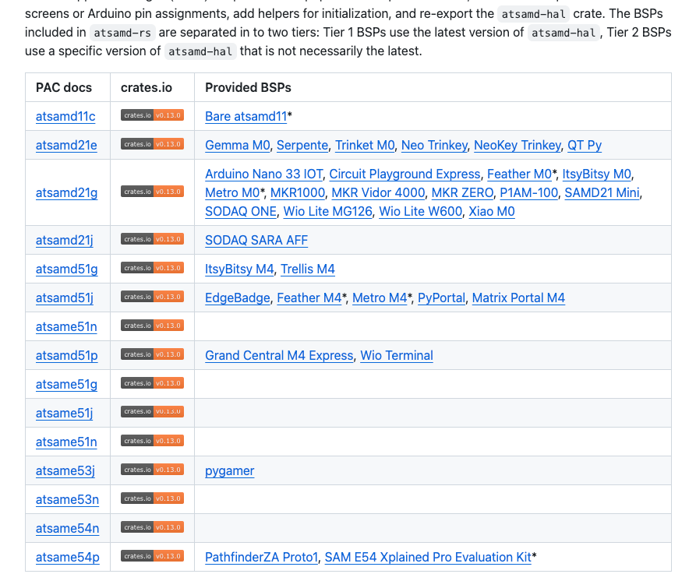Follow the Metro M4 link
The image size is (696, 581).
[x=380, y=298]
